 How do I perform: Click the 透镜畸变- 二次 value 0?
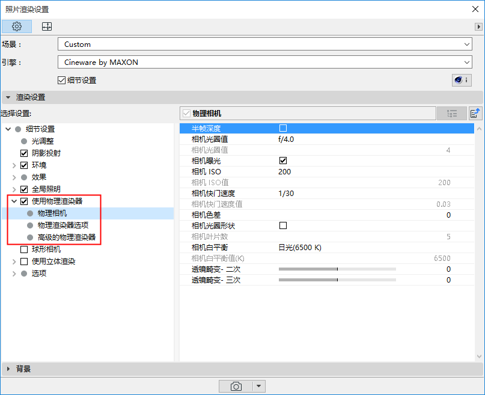pyautogui.click(x=448, y=269)
